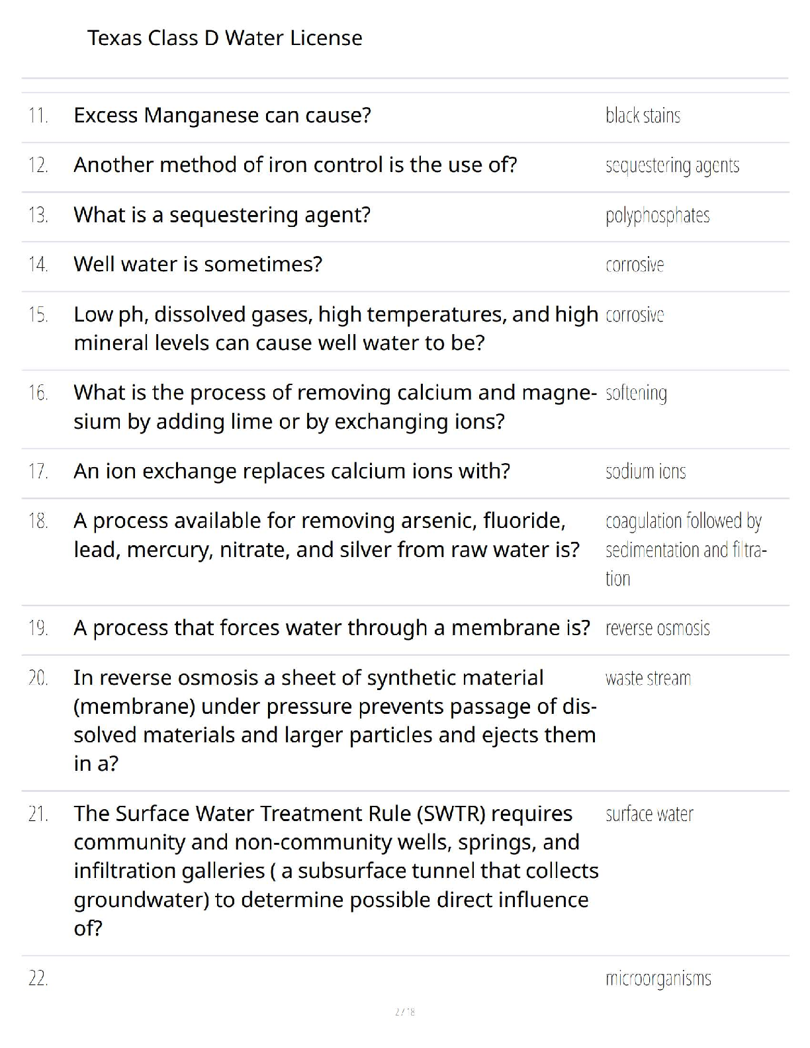
Task: Select the "sequestering agents" answer
Action: pyautogui.click(x=672, y=165)
